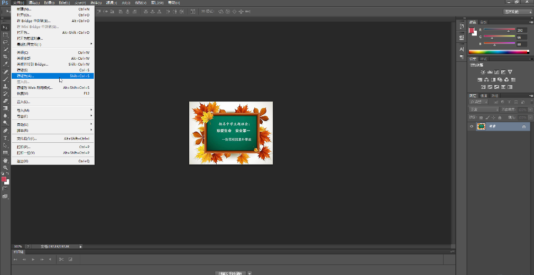Click the create video timeline button
This screenshot has width=534, height=275.
coord(231,273)
